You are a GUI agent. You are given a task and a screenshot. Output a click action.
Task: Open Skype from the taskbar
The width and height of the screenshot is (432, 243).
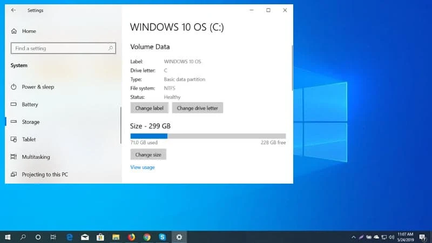[163, 237]
